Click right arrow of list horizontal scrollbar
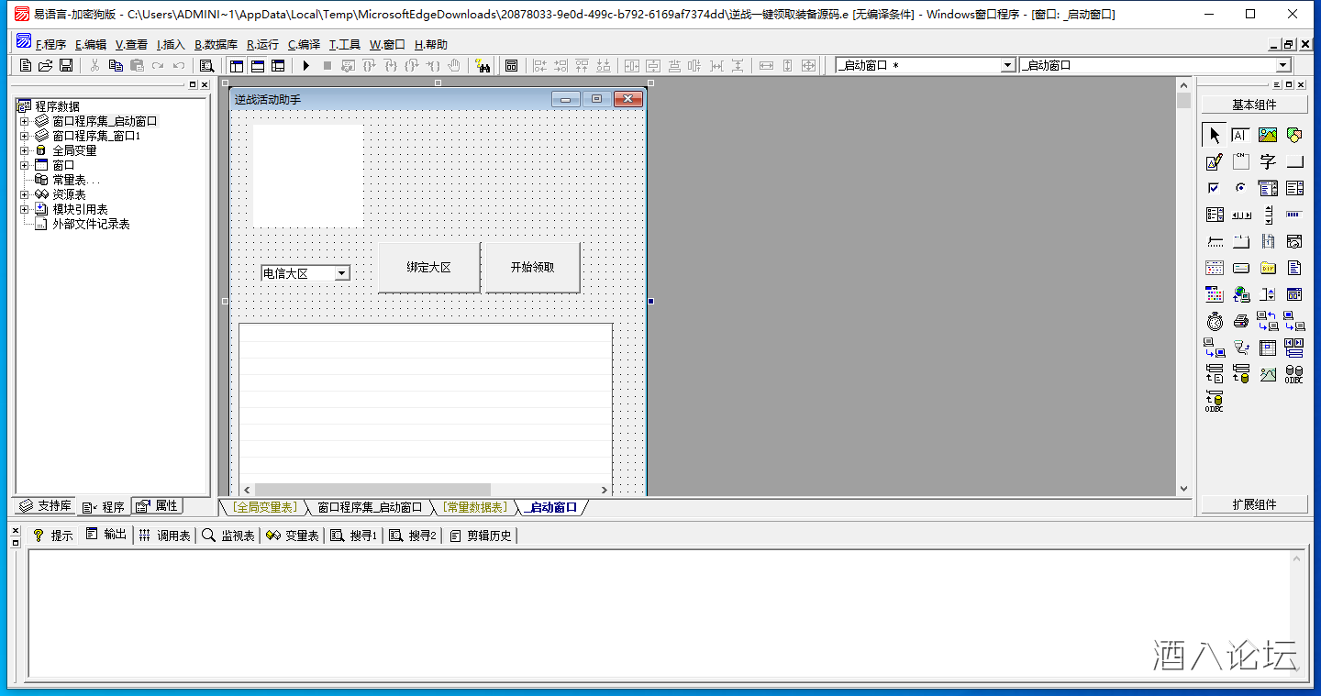 pos(605,490)
